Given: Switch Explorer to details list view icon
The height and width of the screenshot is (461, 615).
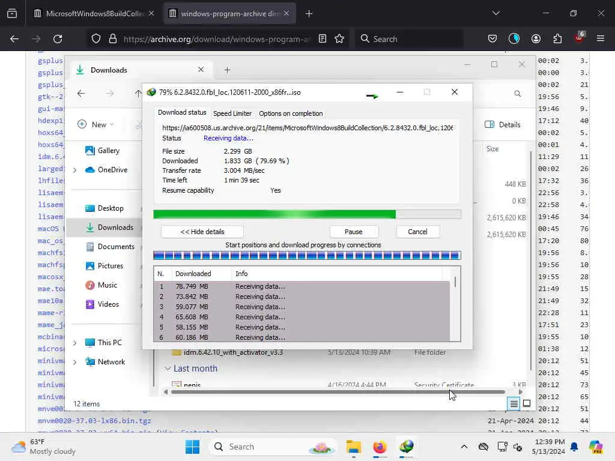Looking at the screenshot, I should pos(514,403).
